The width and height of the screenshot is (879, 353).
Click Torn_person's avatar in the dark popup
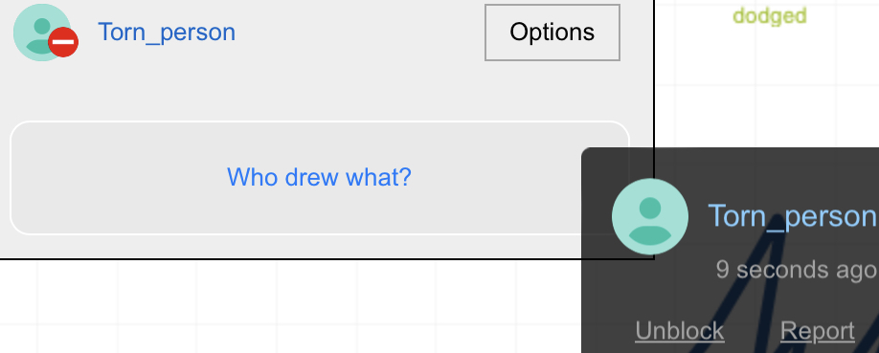point(650,216)
